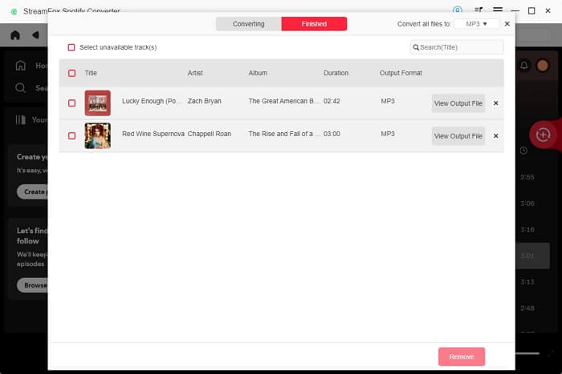Click the 02:42 duration value
This screenshot has width=562, height=374.
click(332, 101)
